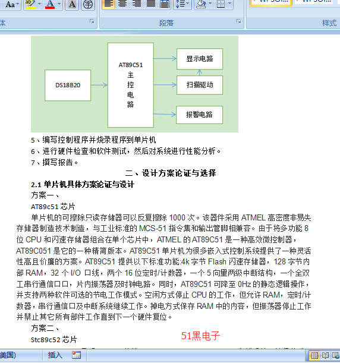Open the font dialog launcher
This screenshot has width=340, height=363.
point(92,21)
